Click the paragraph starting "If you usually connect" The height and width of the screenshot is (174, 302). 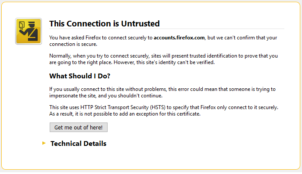coord(162,92)
